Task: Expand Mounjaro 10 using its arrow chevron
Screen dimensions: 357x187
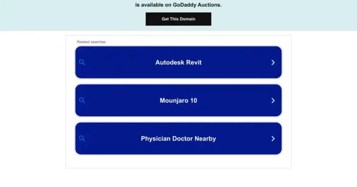Action: [273, 101]
